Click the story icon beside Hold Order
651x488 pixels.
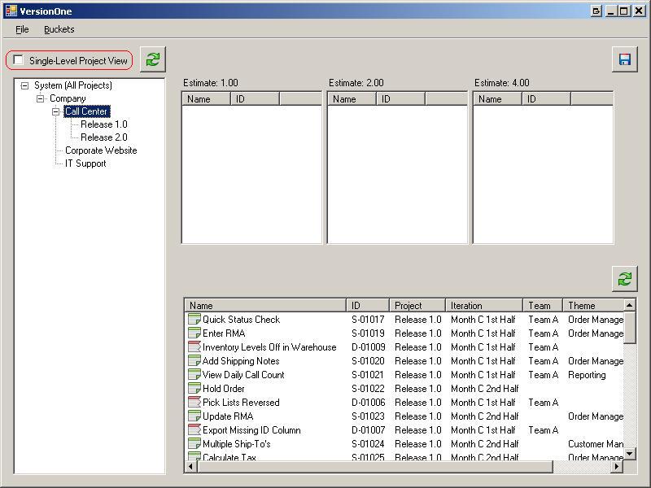tap(194, 388)
